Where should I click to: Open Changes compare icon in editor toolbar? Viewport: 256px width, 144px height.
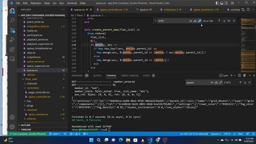pos(243,10)
